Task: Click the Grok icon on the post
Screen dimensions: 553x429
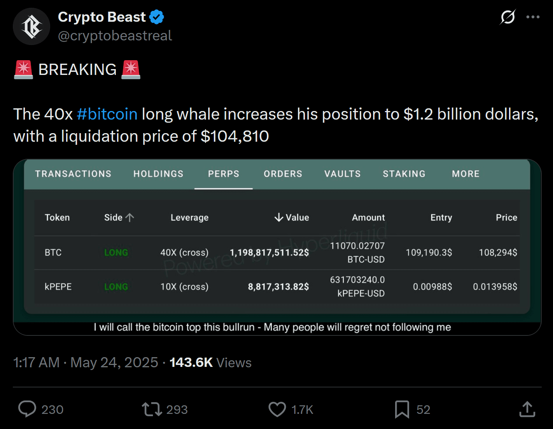Action: 507,17
